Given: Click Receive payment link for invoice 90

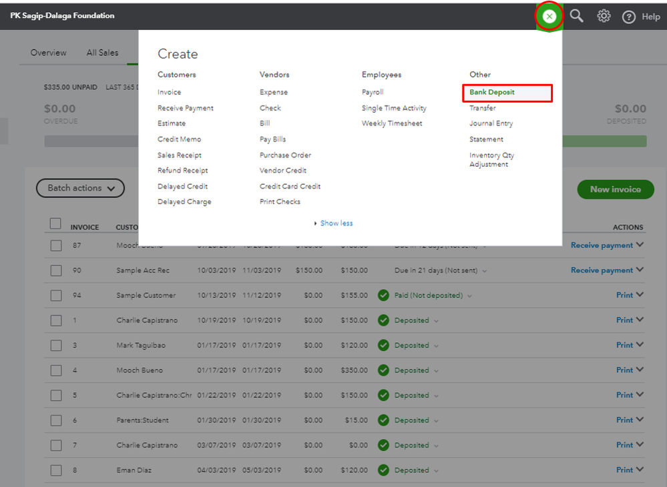Looking at the screenshot, I should click(601, 270).
